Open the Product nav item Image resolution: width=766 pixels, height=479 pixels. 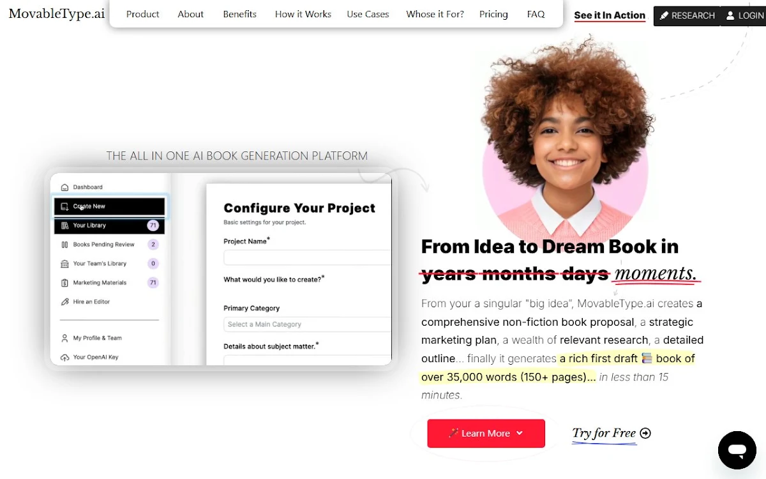(x=143, y=14)
